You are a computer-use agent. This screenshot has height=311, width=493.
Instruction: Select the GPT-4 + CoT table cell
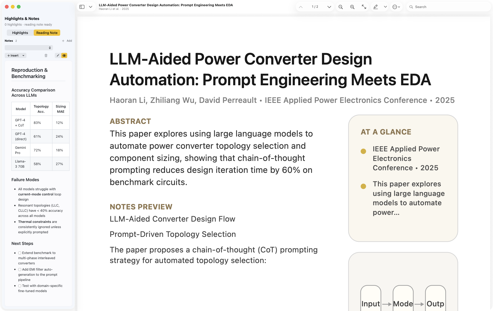click(x=21, y=123)
